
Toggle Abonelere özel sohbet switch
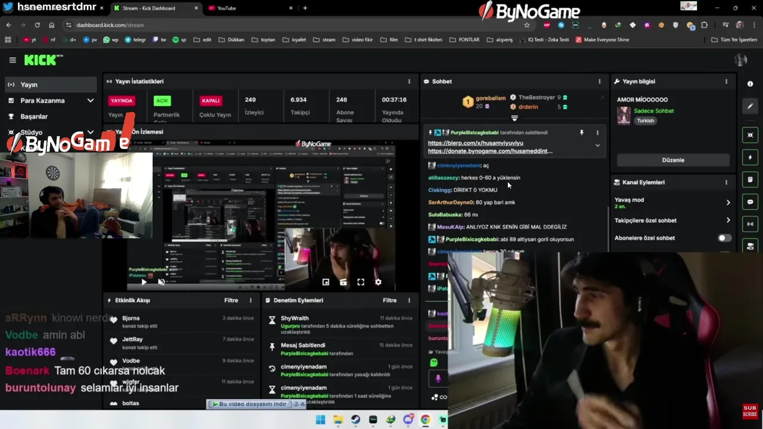tap(724, 238)
